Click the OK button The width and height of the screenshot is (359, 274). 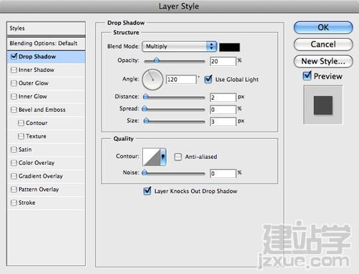[323, 27]
